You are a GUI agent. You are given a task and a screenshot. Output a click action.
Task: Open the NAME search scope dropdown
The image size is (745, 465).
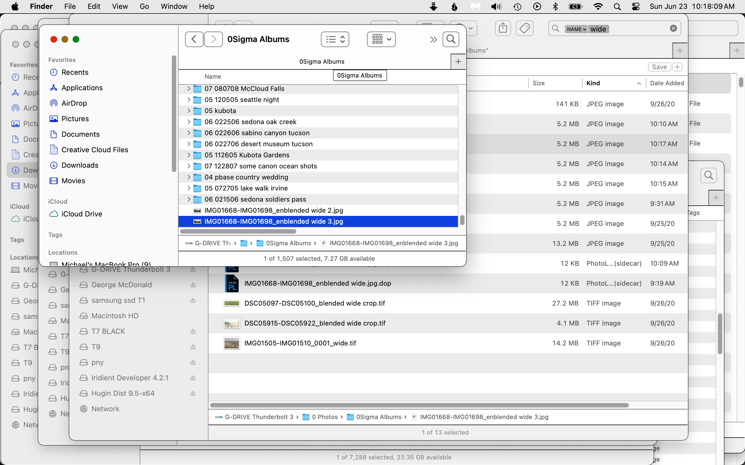point(576,29)
